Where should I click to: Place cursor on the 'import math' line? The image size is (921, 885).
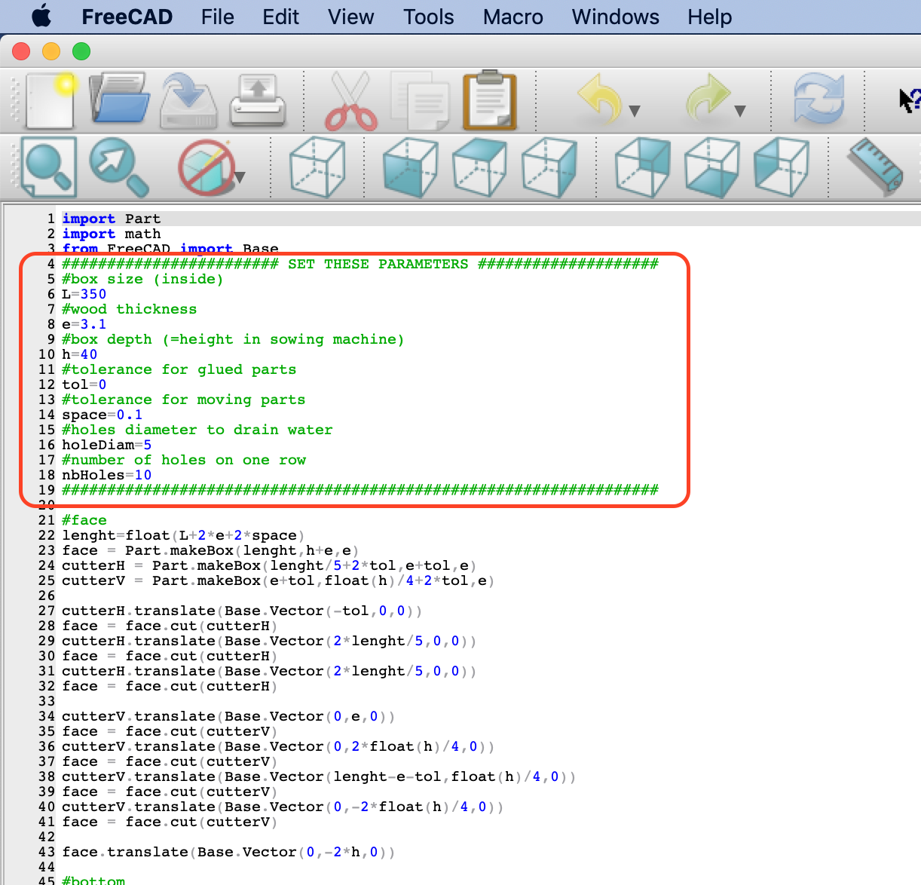pos(112,234)
